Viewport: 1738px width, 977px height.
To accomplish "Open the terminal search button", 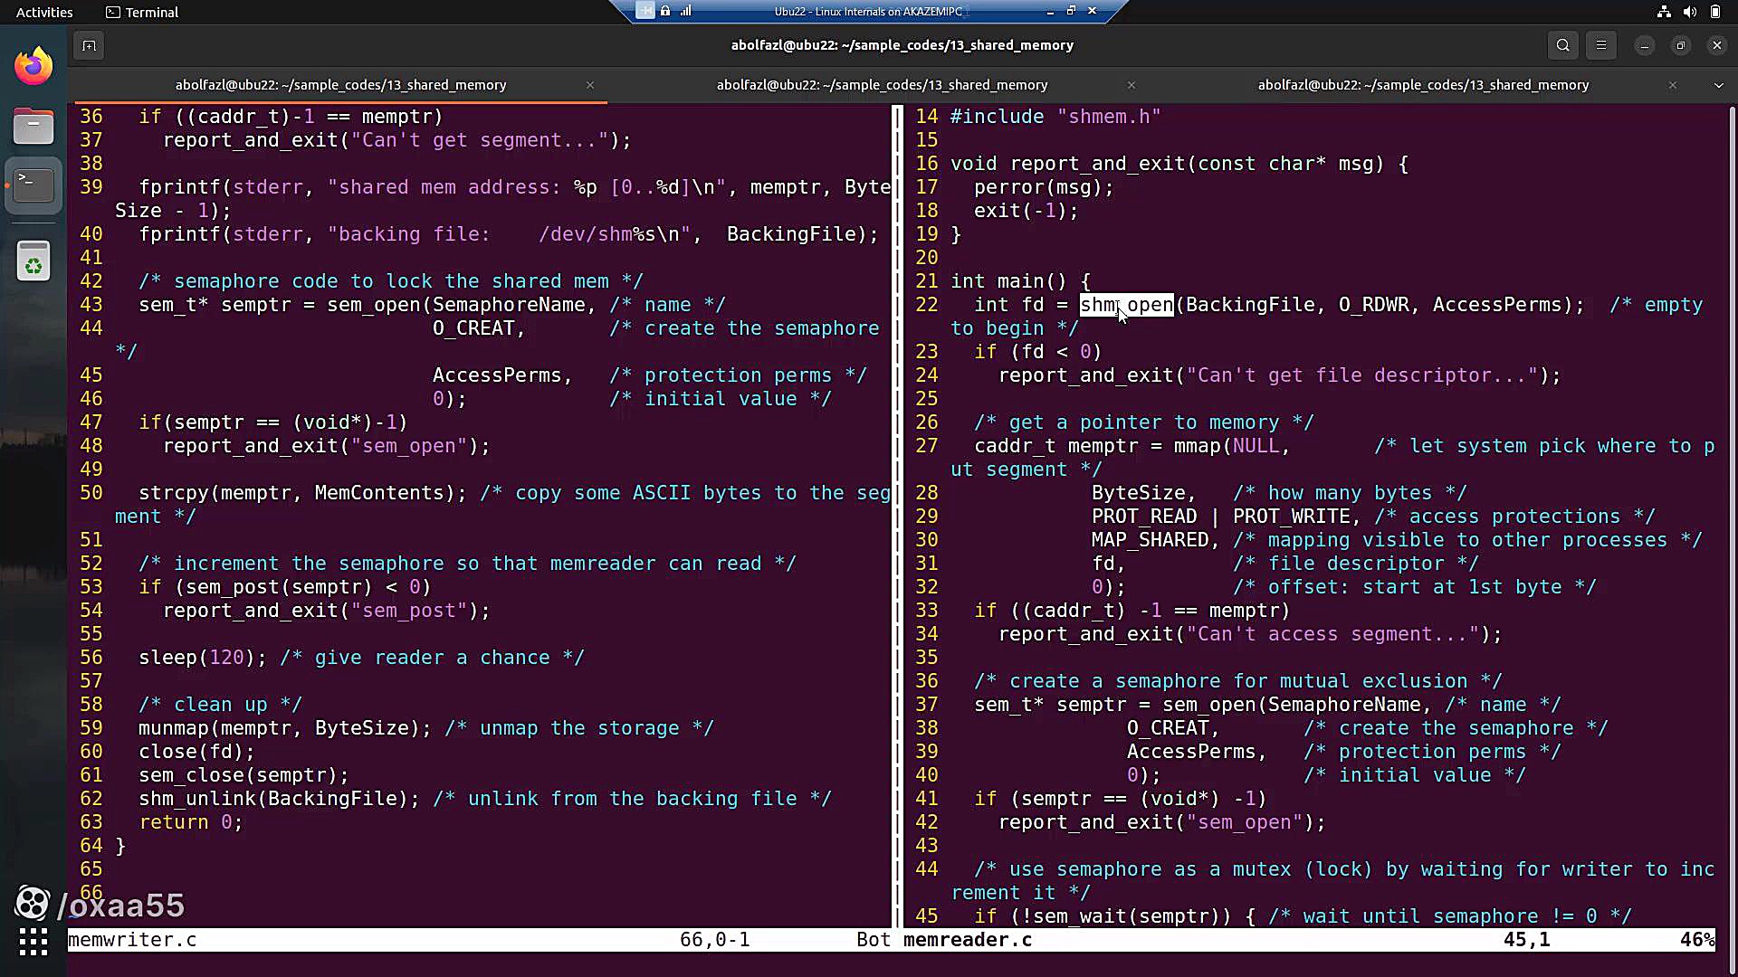I will (x=1562, y=45).
